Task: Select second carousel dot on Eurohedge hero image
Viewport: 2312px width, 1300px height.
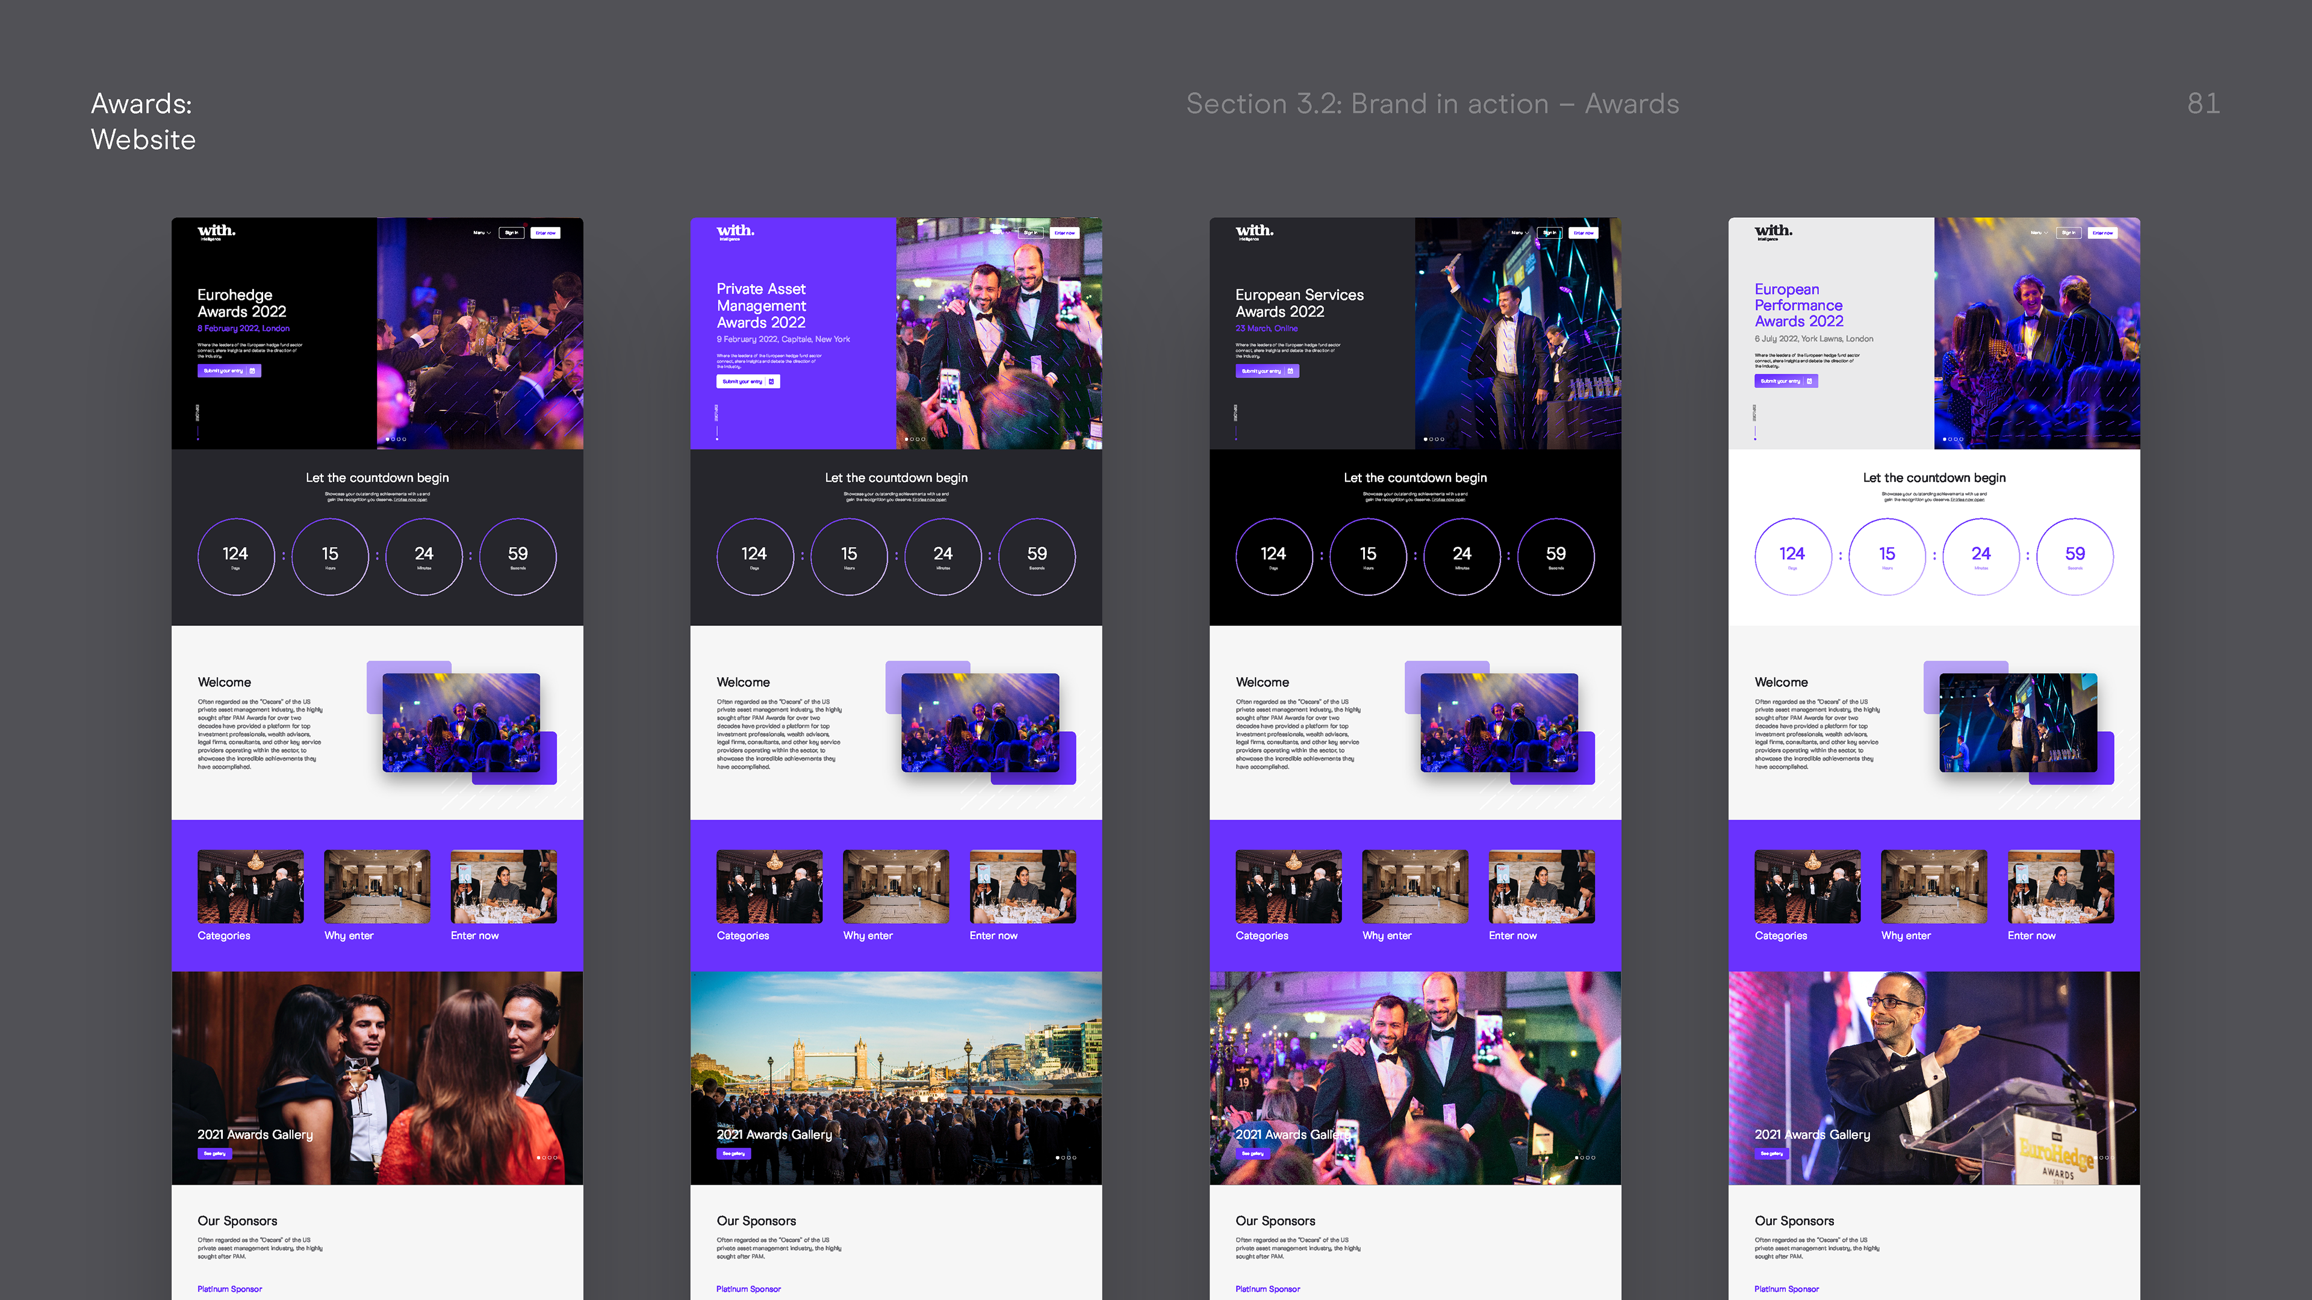Action: click(394, 439)
